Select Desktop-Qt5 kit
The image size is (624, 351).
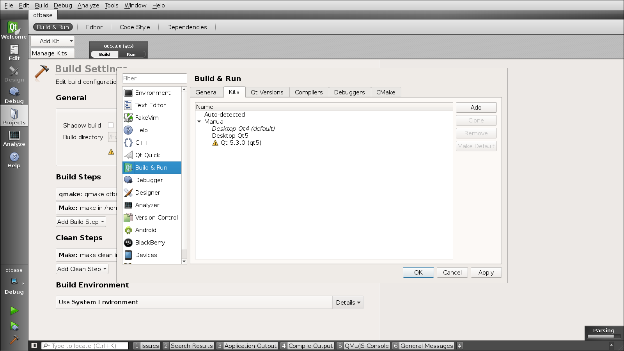(x=230, y=136)
